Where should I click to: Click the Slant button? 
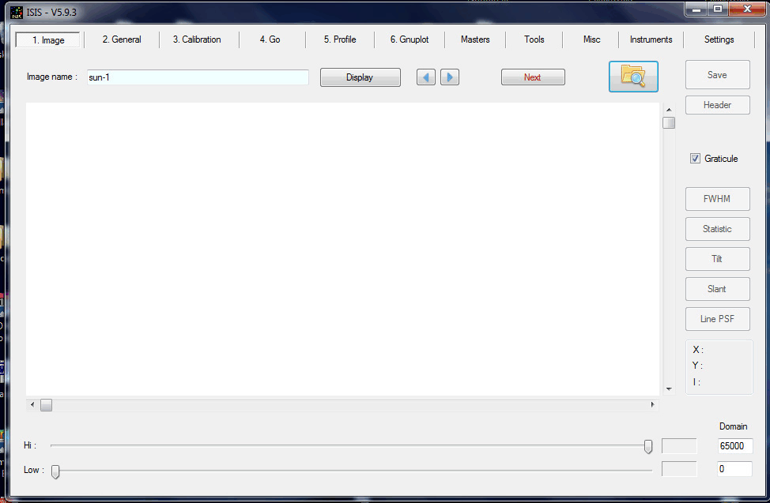point(718,289)
